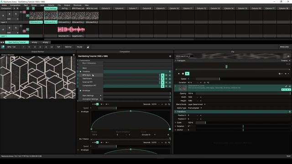
Task: Toggle Bypass (B) on Layer 2
Action: click(10, 14)
